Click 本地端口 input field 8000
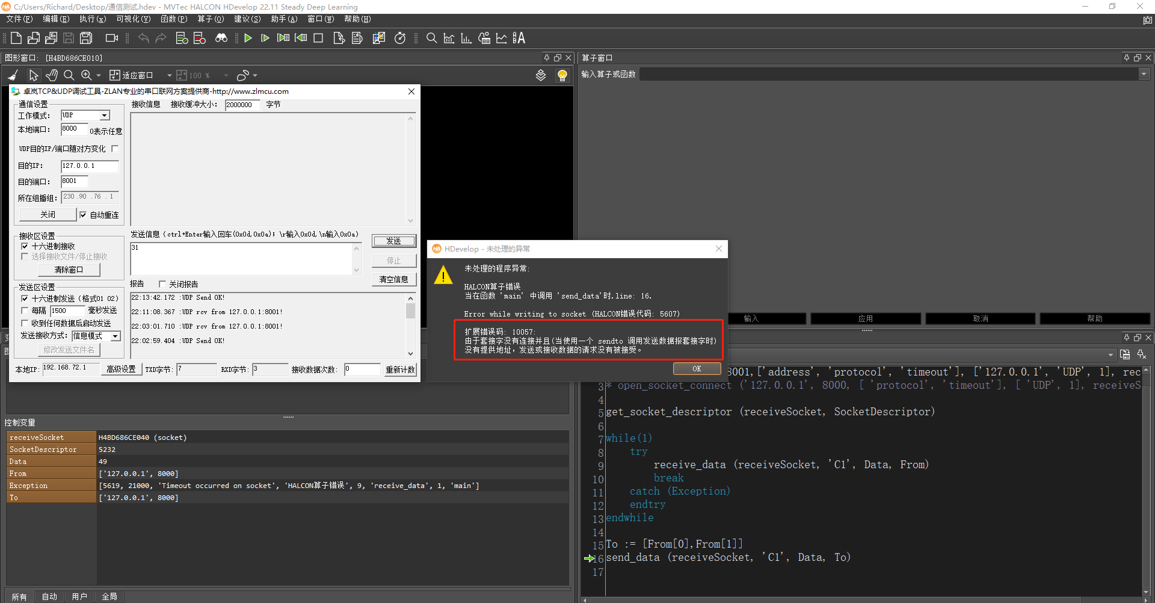1155x603 pixels. tap(75, 129)
